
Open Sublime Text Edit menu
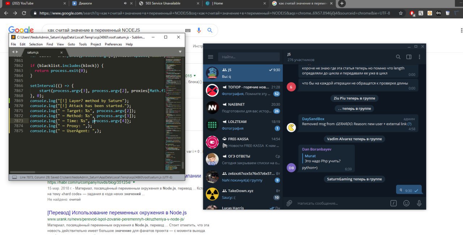[22, 44]
